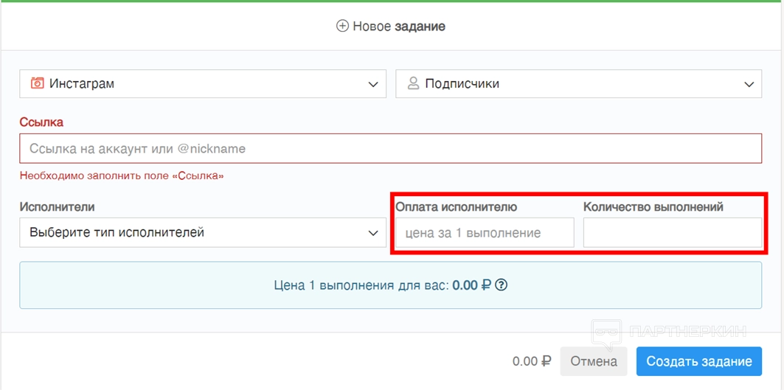Focus the empty Количество выполнений input box
This screenshot has height=390, width=784.
point(672,233)
